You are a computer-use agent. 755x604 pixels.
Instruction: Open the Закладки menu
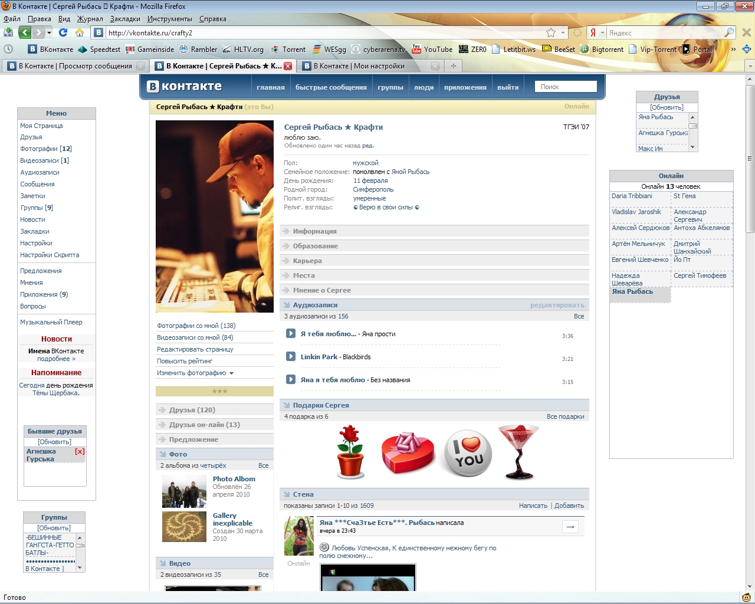[125, 19]
